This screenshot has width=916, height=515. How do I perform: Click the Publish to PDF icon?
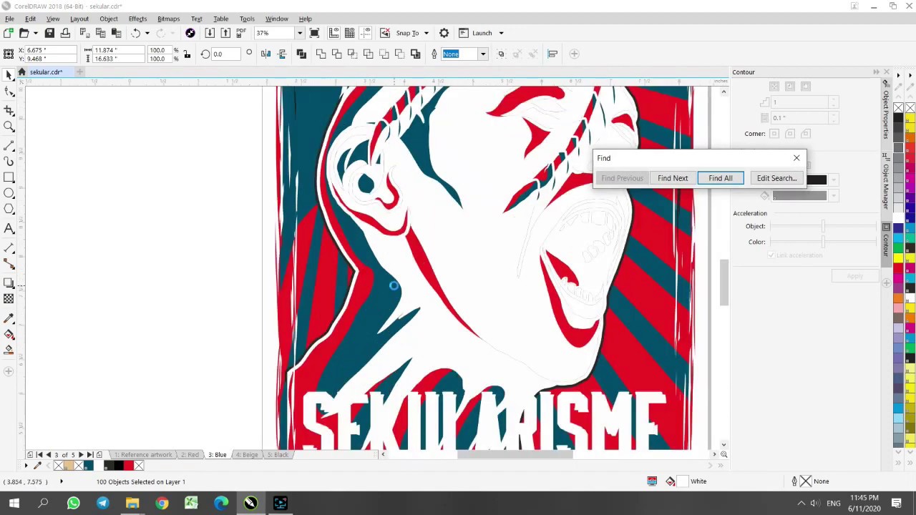[242, 33]
